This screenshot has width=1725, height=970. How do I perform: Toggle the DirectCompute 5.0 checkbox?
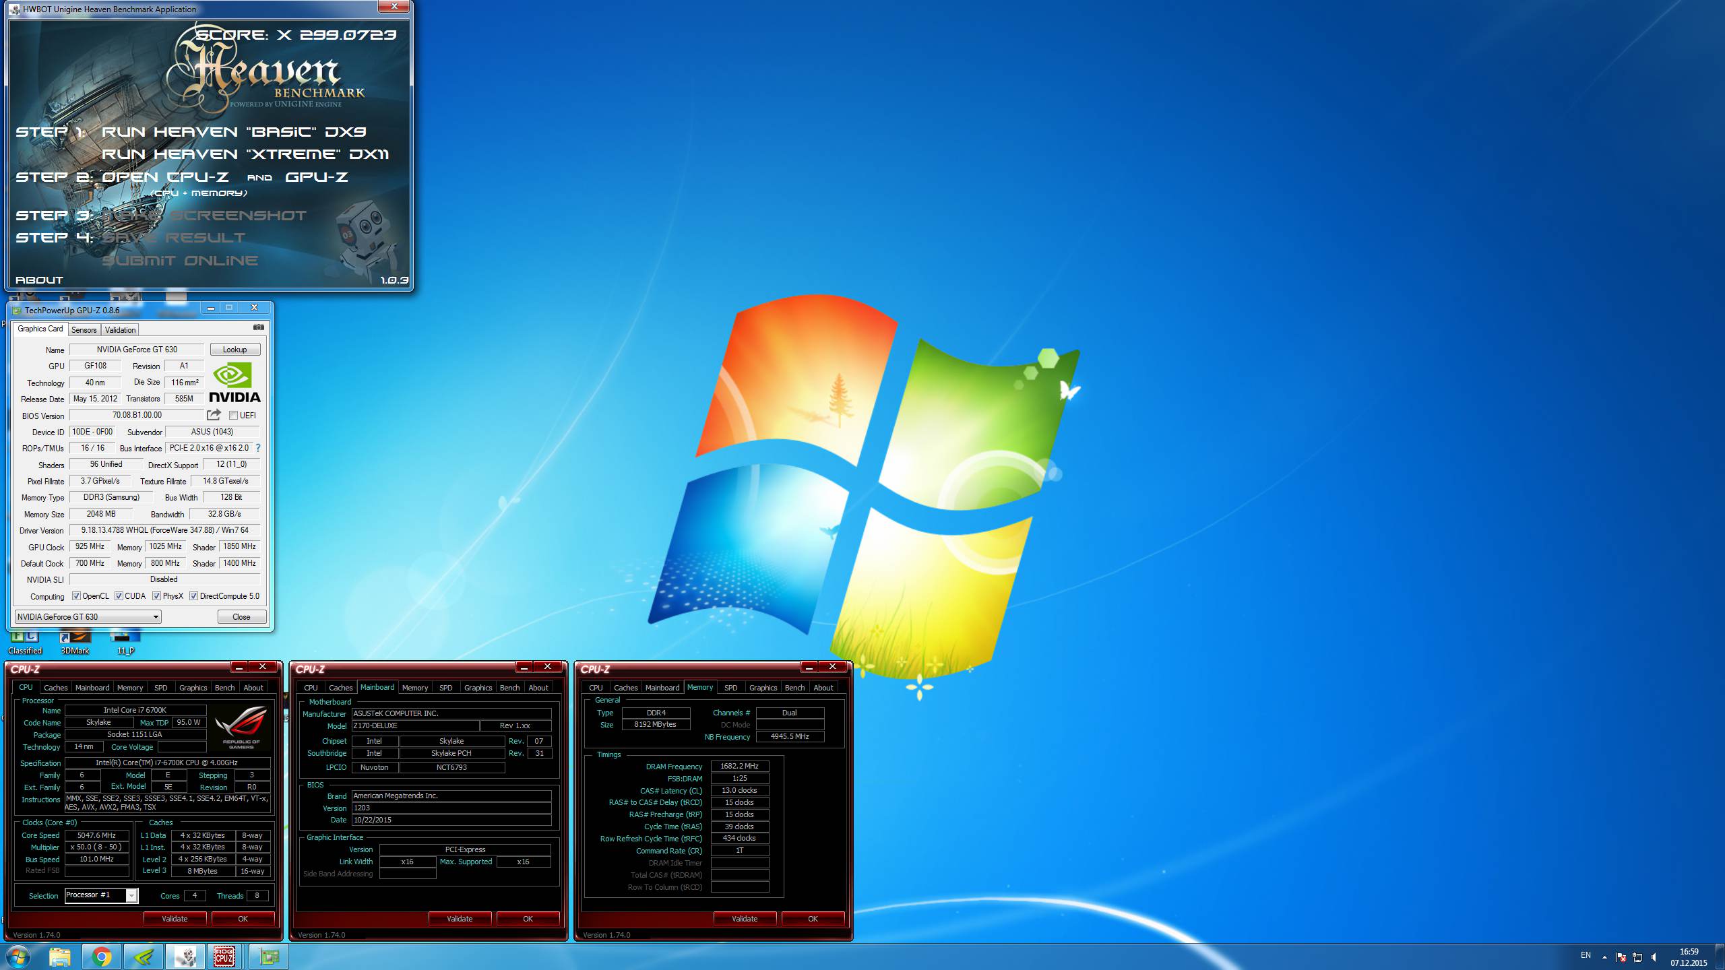pyautogui.click(x=193, y=596)
